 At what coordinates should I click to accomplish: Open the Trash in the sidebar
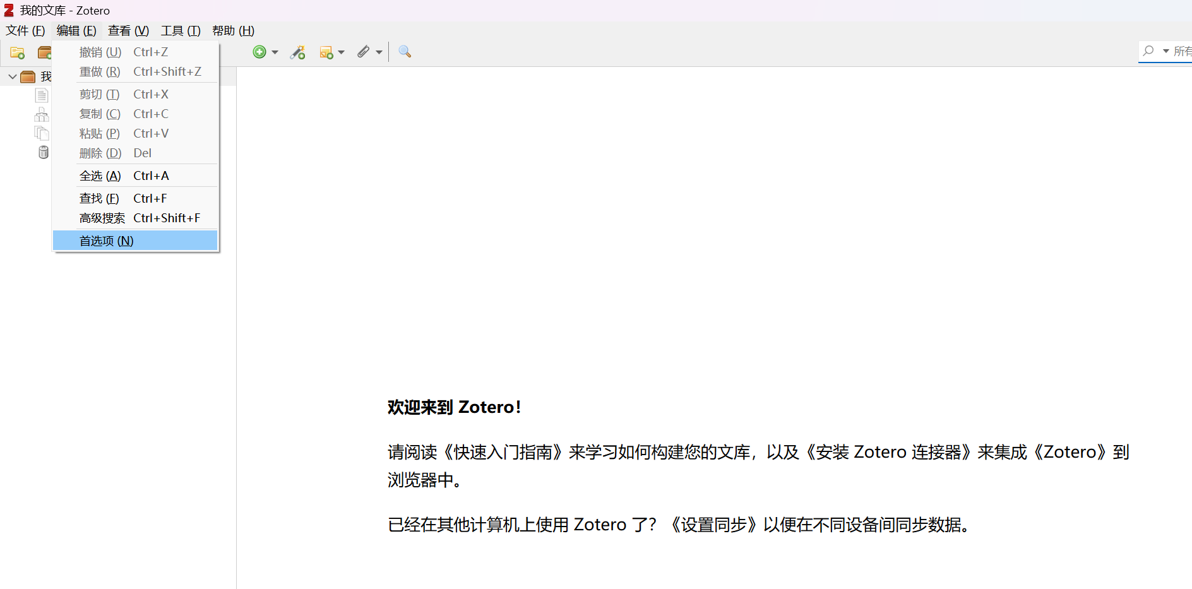click(x=43, y=152)
